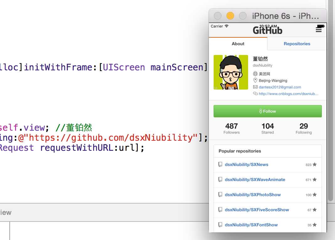Click the star icon next to 35
335x240 pixels.
point(315,225)
